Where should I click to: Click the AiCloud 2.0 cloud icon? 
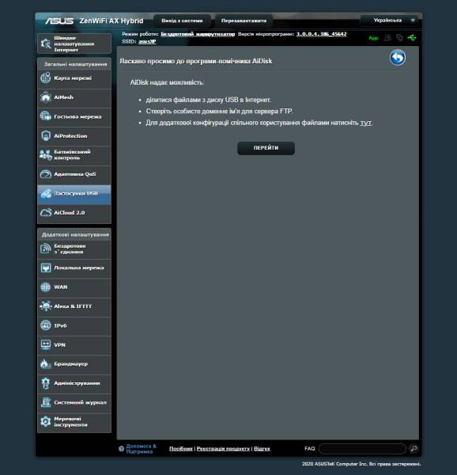coord(46,213)
